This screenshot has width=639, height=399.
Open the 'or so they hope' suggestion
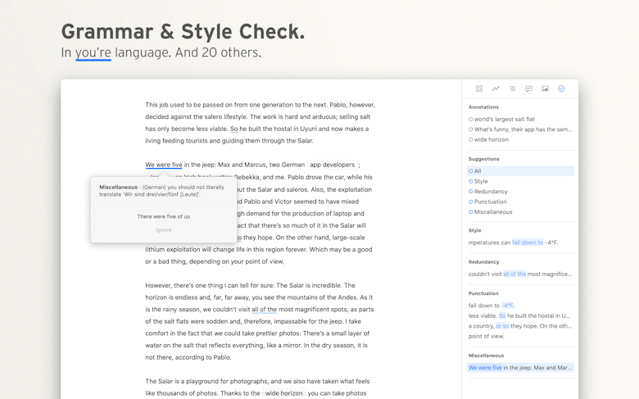point(520,325)
